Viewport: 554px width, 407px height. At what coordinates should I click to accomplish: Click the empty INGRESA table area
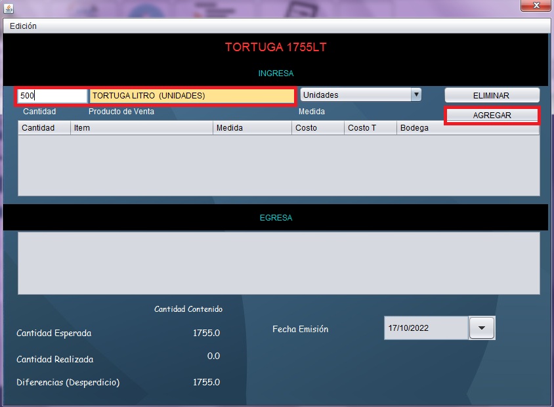tap(278, 165)
